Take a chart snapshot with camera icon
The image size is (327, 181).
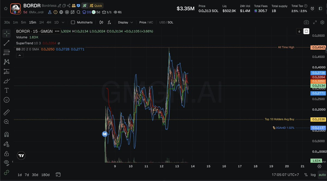tap(307, 22)
